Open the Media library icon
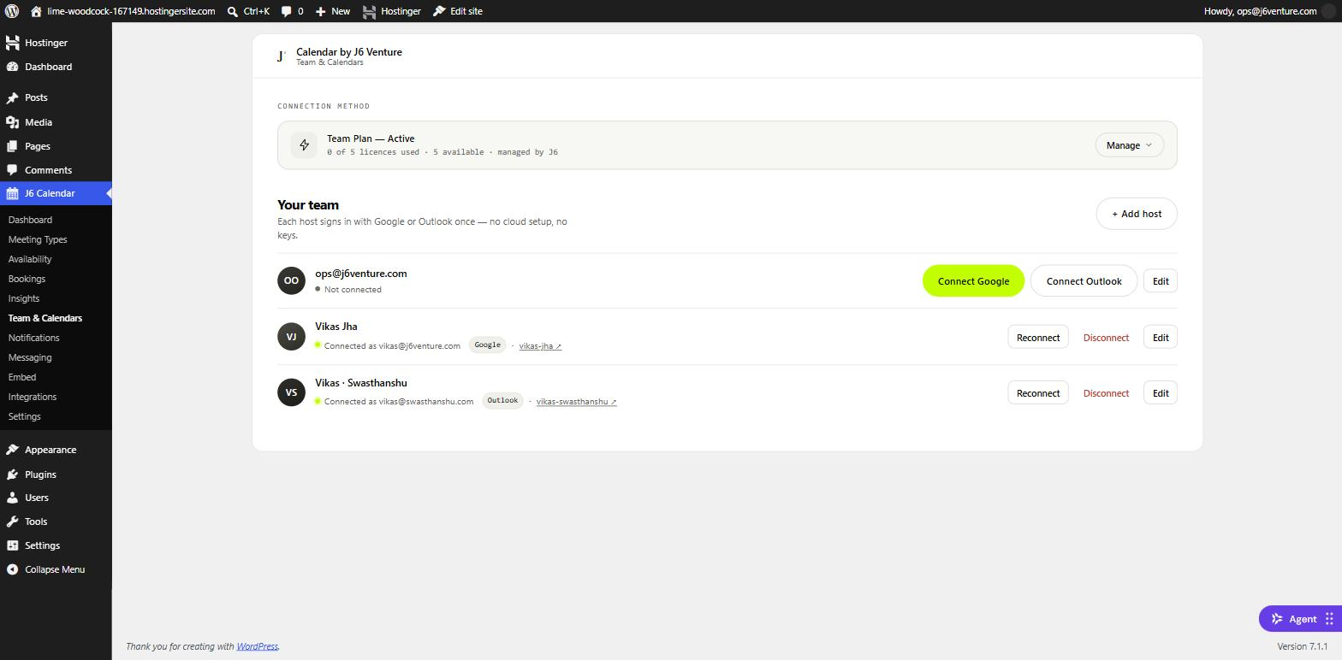 click(x=12, y=122)
